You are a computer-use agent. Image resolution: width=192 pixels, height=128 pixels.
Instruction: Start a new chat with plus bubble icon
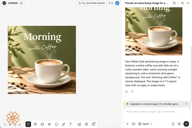[x=174, y=3]
